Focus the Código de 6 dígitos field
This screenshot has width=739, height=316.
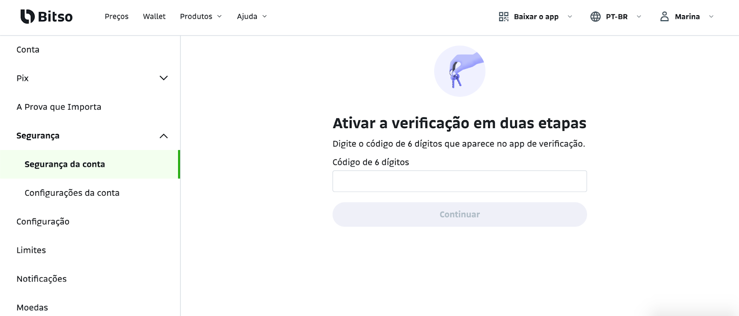[460, 181]
